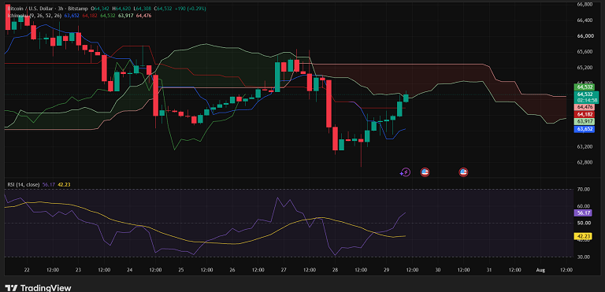Select the Ichimoku (9, 26, 52, 26) legend
Viewport: 605px width, 292px height.
point(35,16)
